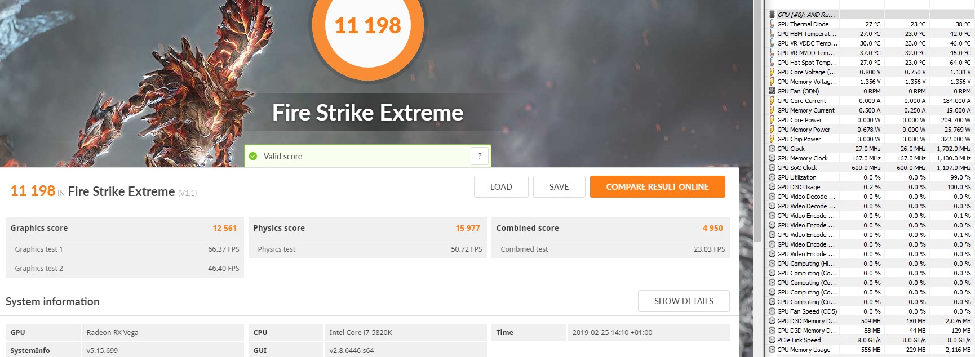Click the 11 198 score circle
The image size is (975, 357).
click(367, 26)
